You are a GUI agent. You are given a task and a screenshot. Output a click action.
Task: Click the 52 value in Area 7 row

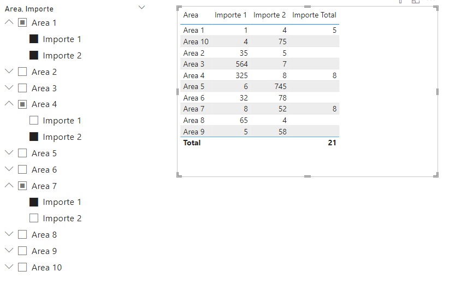tap(282, 109)
